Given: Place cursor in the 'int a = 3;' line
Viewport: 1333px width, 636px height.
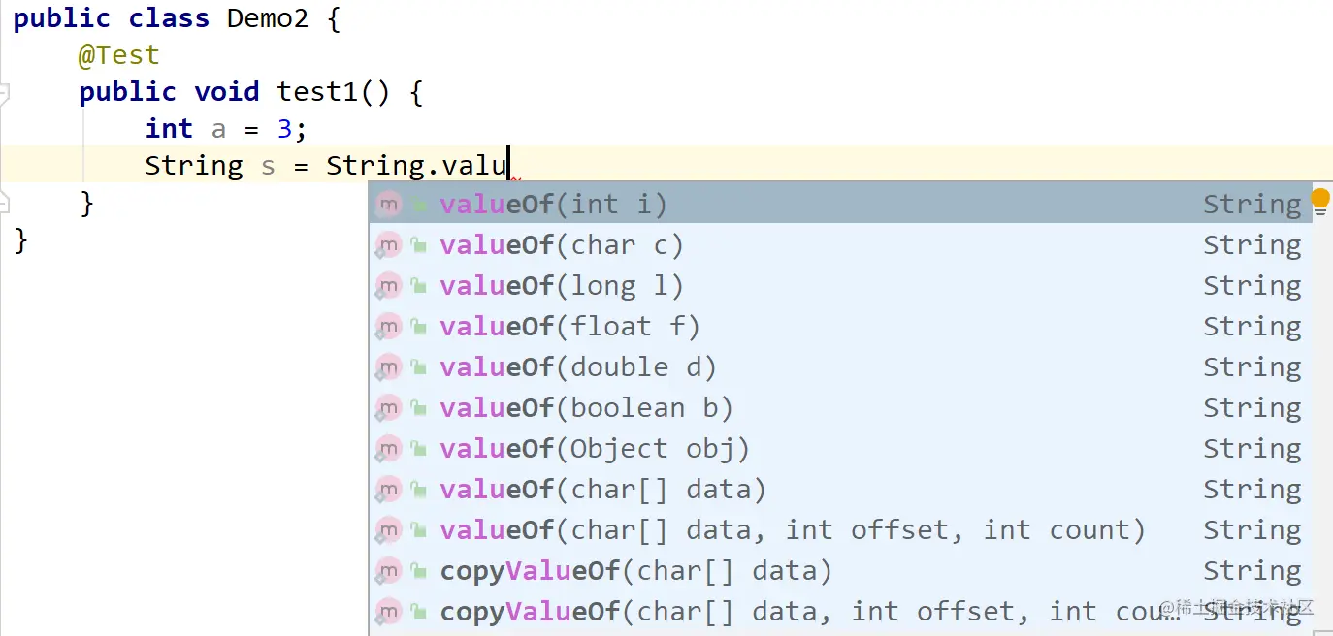Looking at the screenshot, I should pos(225,129).
